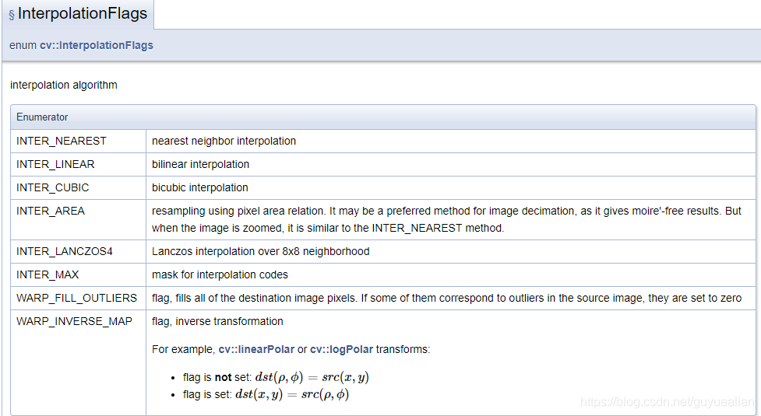Click the Enumerator table header

tap(42, 117)
